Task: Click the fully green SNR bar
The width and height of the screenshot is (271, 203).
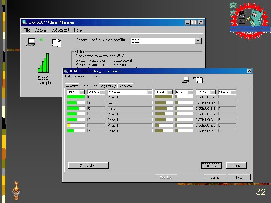Action: tap(76, 97)
